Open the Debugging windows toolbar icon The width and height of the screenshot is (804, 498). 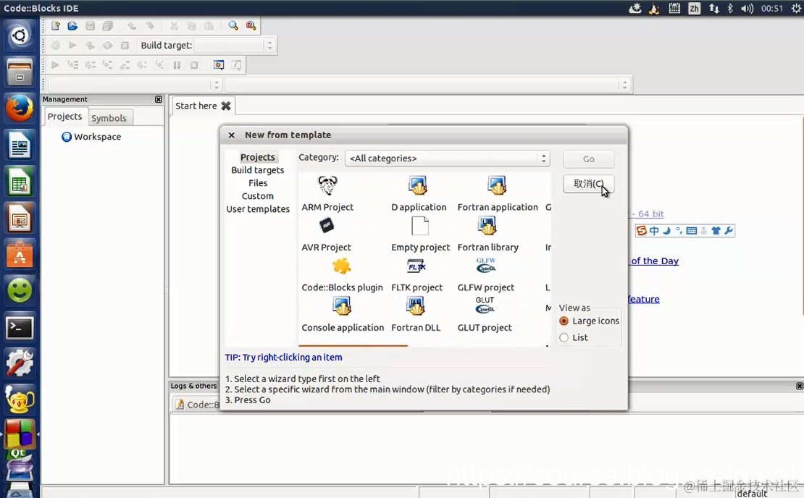tap(219, 65)
